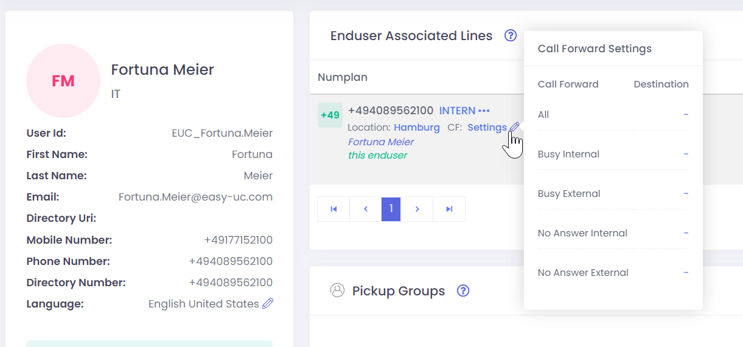
Task: Click the help icon next to Pickup Groups
Action: pyautogui.click(x=463, y=290)
